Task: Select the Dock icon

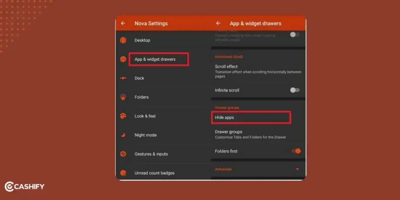Action: (x=123, y=78)
